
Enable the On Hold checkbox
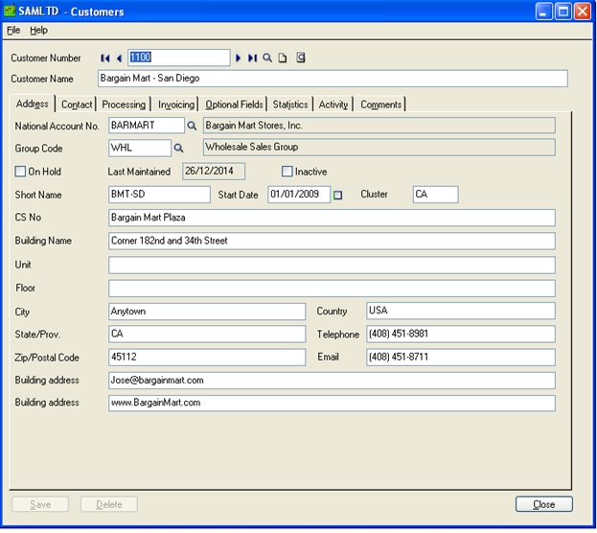(20, 172)
